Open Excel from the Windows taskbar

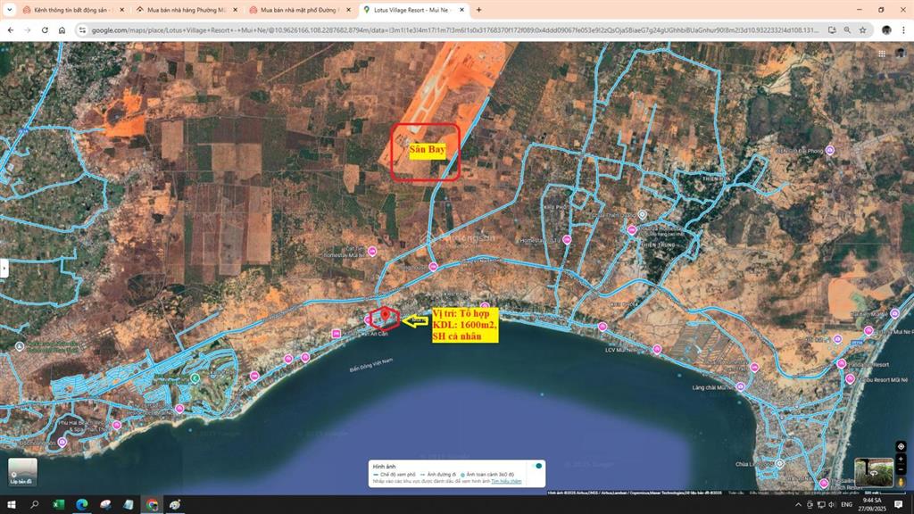click(x=58, y=505)
